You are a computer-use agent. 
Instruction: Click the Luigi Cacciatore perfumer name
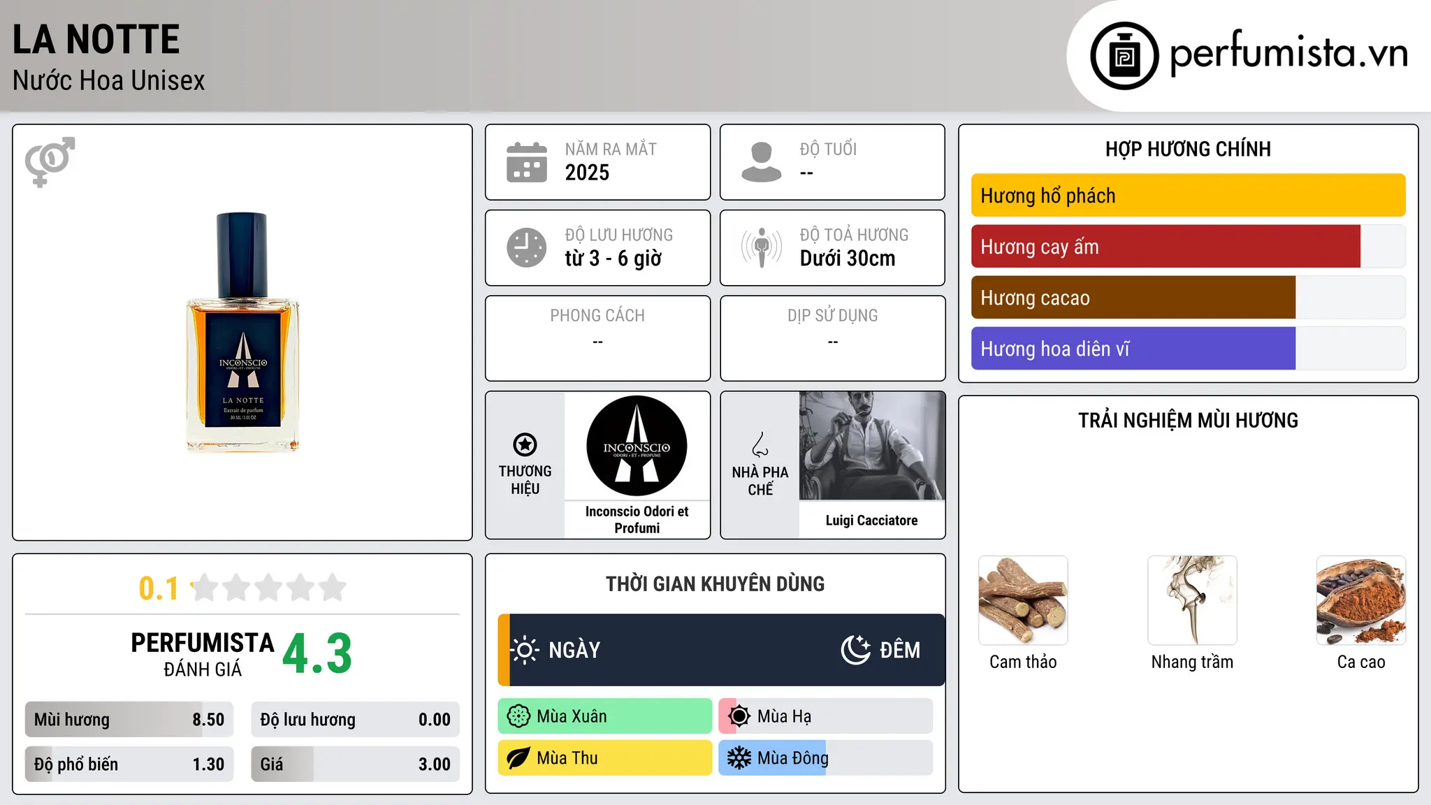[872, 521]
